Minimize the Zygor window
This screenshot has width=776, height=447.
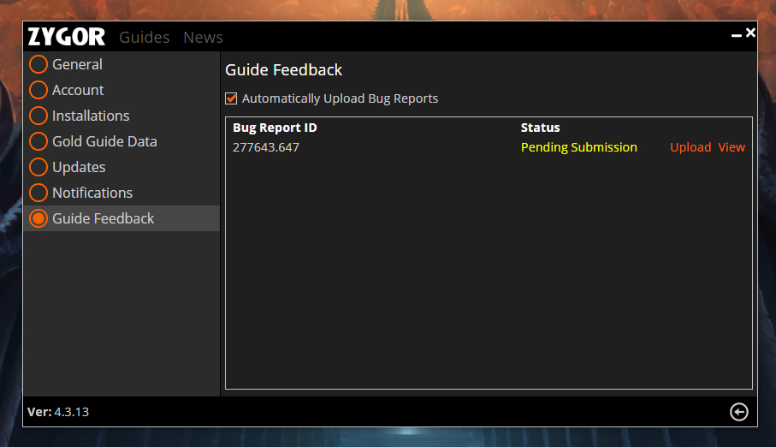737,35
